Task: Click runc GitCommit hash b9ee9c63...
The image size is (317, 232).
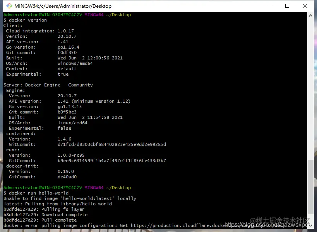Action: (112, 161)
